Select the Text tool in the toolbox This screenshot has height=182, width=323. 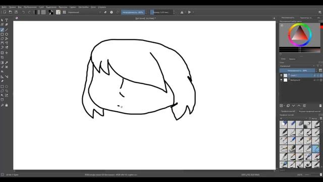(7, 20)
